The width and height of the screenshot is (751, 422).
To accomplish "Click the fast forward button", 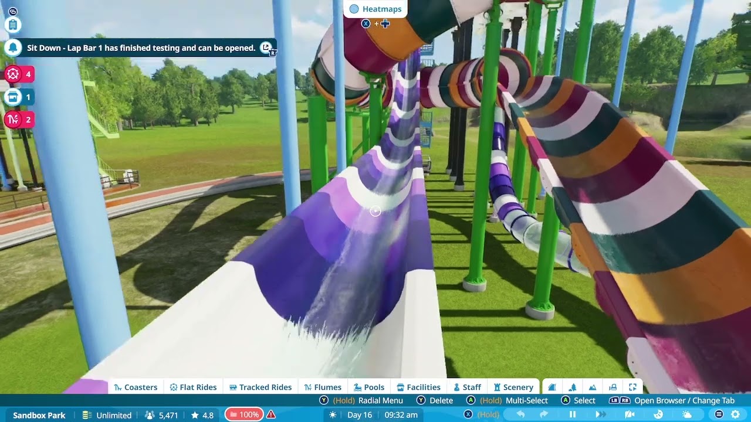I will tap(601, 414).
